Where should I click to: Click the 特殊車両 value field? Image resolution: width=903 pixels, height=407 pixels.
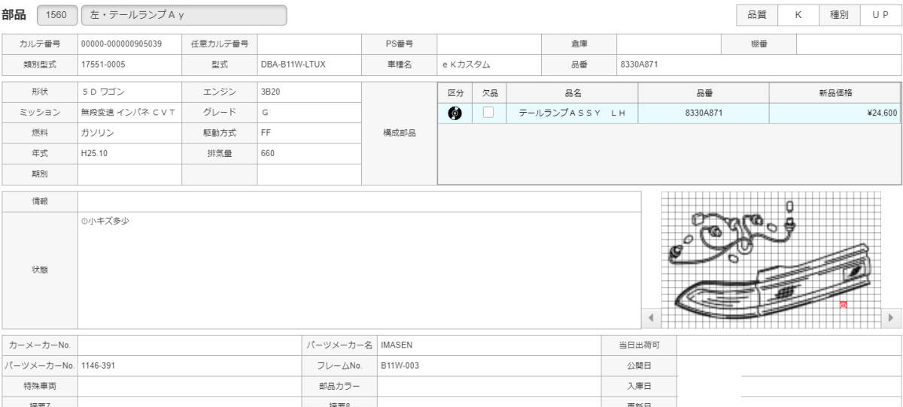click(188, 386)
